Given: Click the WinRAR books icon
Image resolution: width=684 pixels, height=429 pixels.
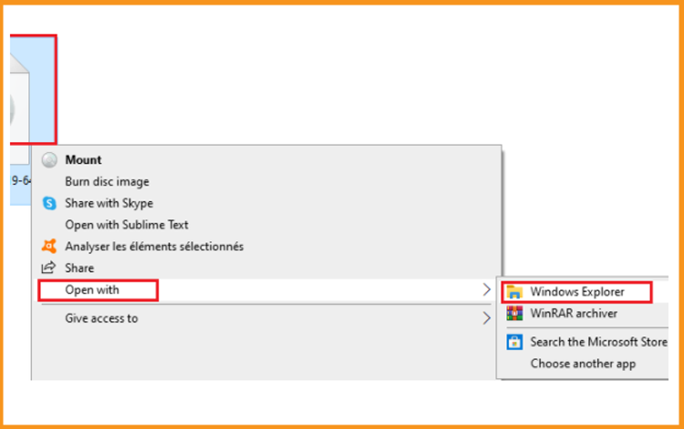Looking at the screenshot, I should click(x=514, y=313).
